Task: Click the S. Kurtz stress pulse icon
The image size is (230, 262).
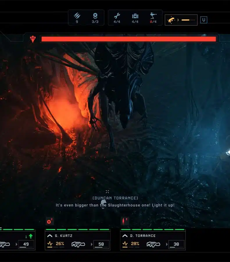Action: (x=50, y=244)
